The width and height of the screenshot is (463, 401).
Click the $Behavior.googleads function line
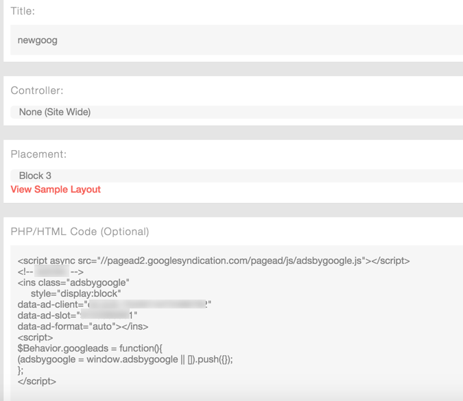point(89,348)
